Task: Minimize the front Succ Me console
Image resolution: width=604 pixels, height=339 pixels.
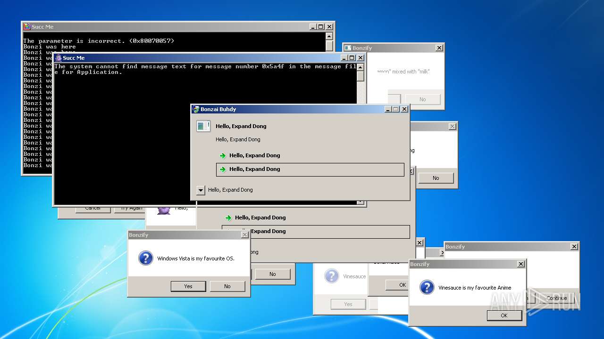Action: click(344, 58)
